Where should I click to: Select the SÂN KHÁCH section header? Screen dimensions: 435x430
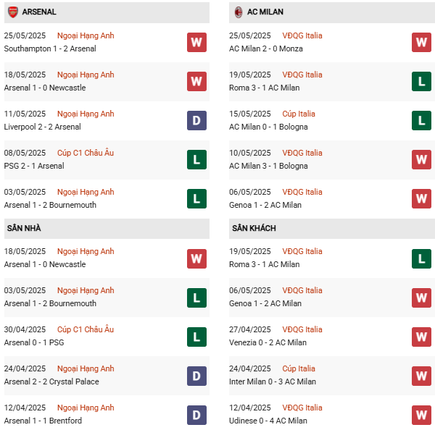(x=254, y=228)
